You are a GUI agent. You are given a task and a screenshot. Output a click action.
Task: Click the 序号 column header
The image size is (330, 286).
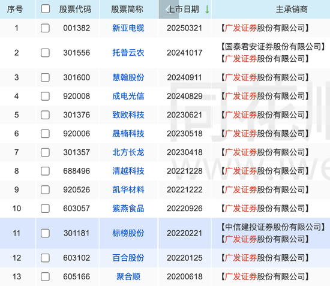[x=15, y=9]
